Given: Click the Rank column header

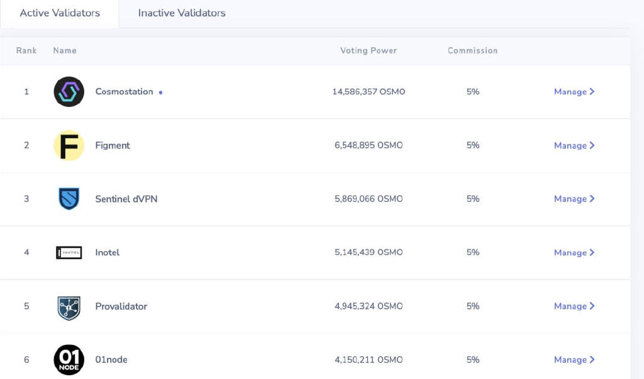Looking at the screenshot, I should (26, 50).
